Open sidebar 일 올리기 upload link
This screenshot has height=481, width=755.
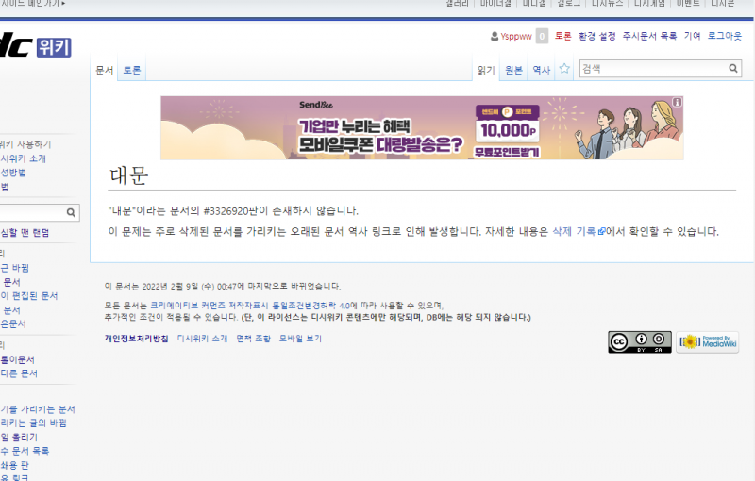coord(19,438)
